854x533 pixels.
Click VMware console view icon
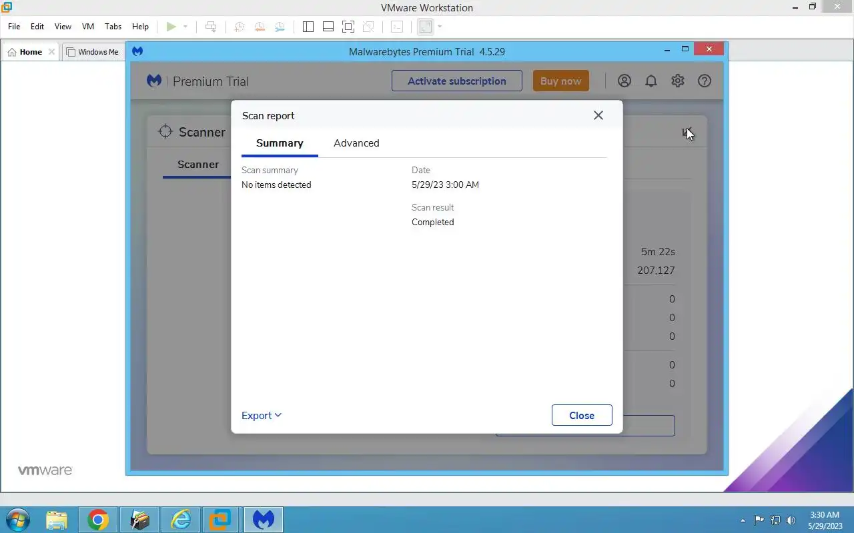397,27
